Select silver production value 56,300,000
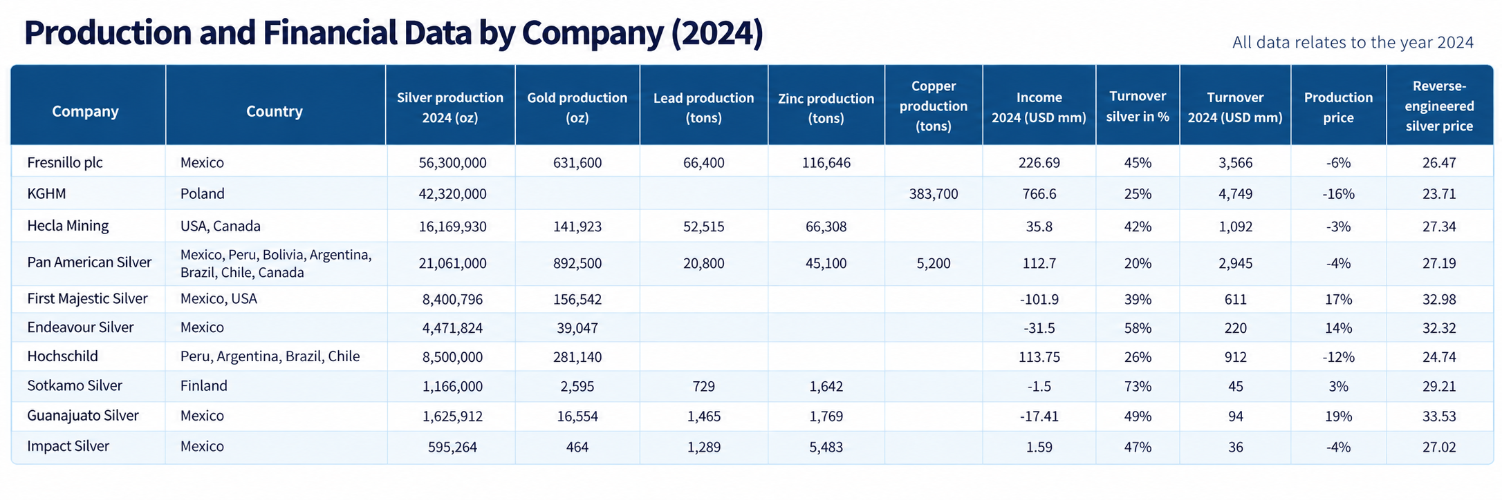Image resolution: width=1502 pixels, height=500 pixels. 453,163
